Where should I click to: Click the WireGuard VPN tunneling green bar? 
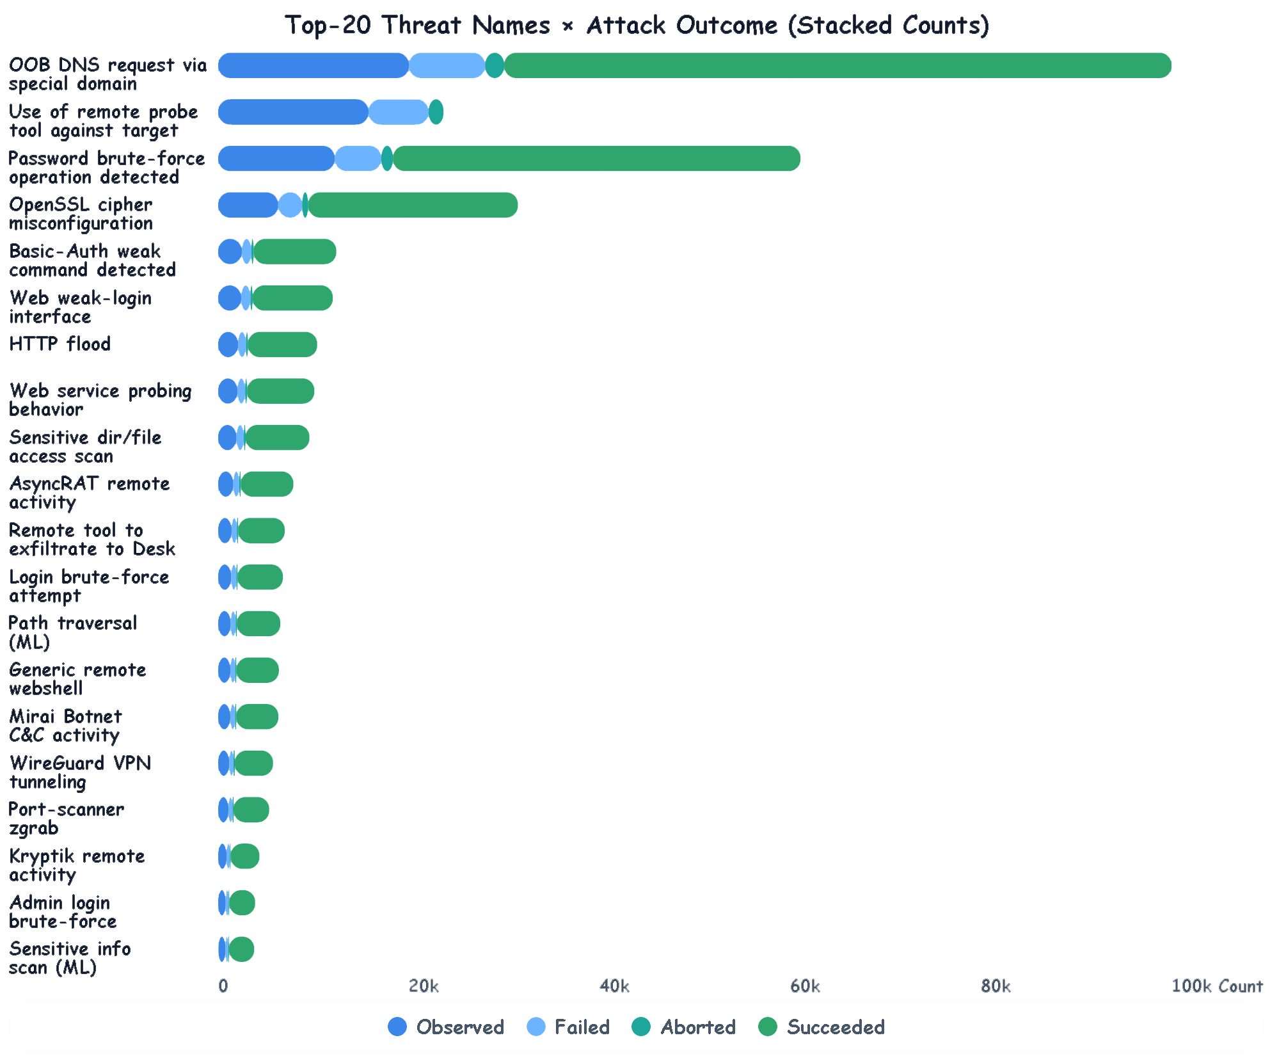(x=253, y=764)
